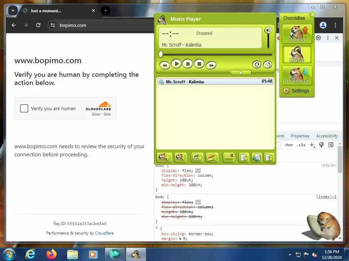
Task: Toggle the 123 play order button
Action: point(268,65)
